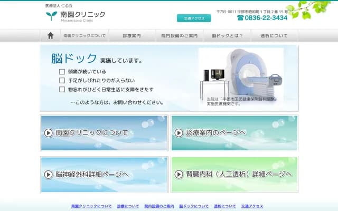Click play icon on 南園クリニックについて banner
Image resolution: width=338 pixels, height=211 pixels.
pyautogui.click(x=48, y=133)
